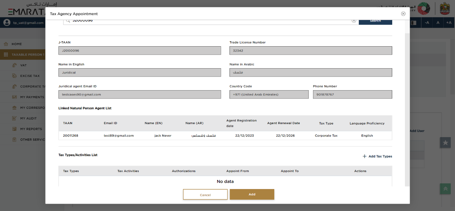The height and width of the screenshot is (211, 455).
Task: Click the Tax Types column header
Action: click(71, 171)
